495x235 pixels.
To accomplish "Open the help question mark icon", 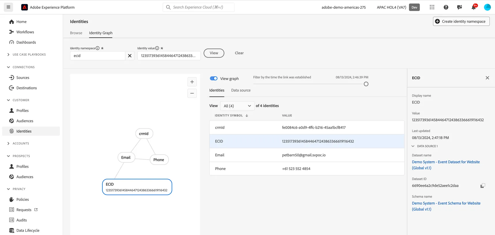I will click(x=446, y=7).
